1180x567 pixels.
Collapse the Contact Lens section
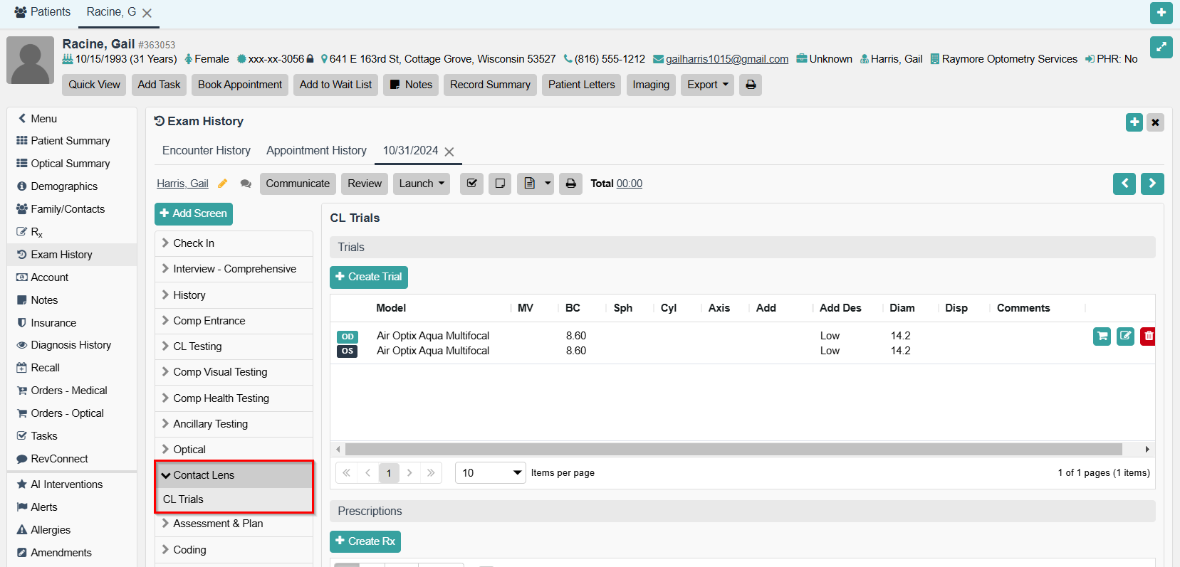(x=204, y=475)
